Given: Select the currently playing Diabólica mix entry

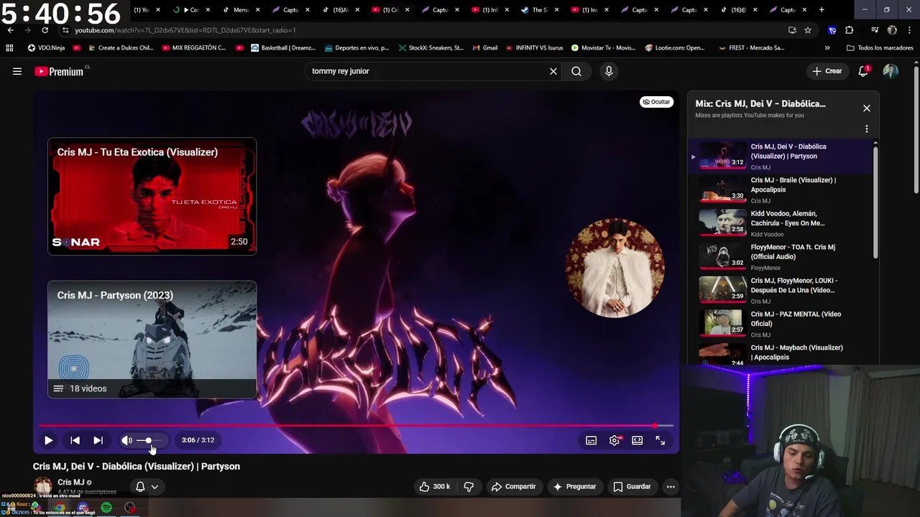Looking at the screenshot, I should (x=783, y=156).
